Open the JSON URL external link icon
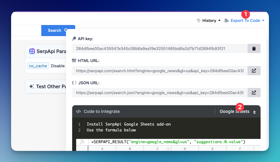 (254, 93)
